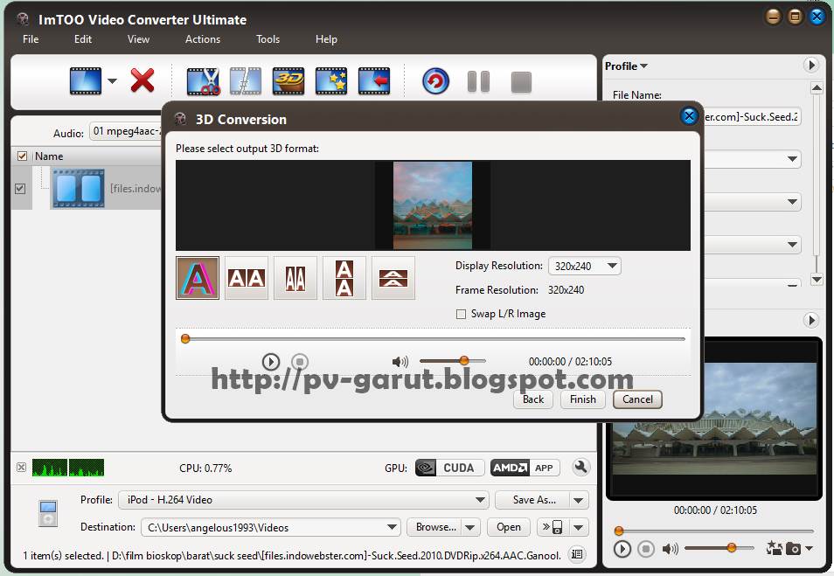
Task: Click the Cancel button
Action: click(637, 399)
